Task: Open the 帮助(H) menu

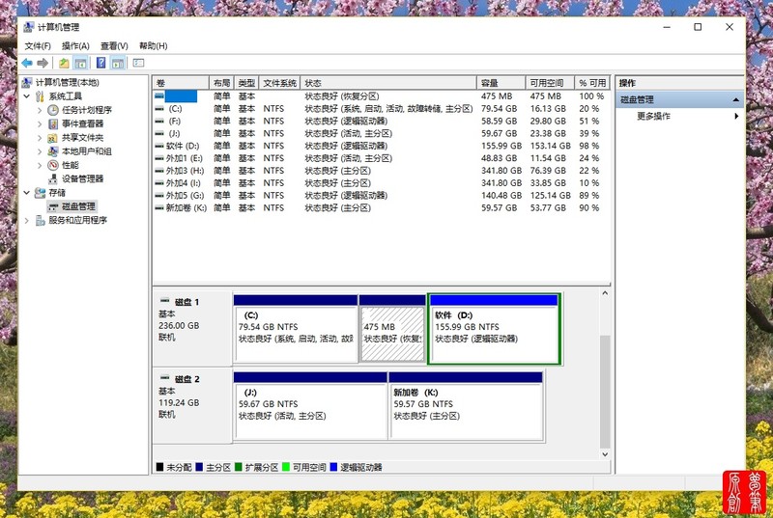Action: 154,46
